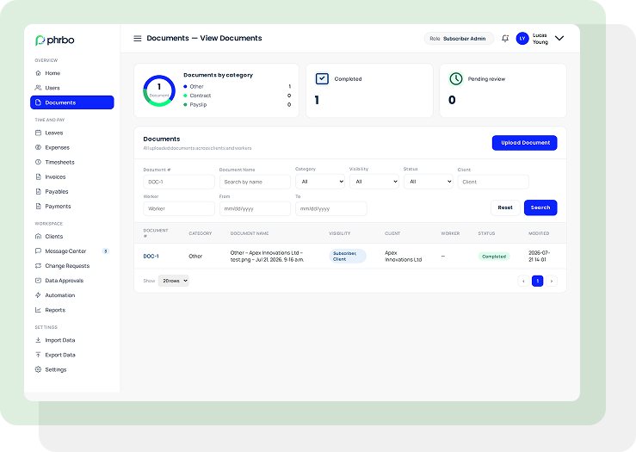This screenshot has width=636, height=452.
Task: Click the Payables file icon
Action: [38, 191]
